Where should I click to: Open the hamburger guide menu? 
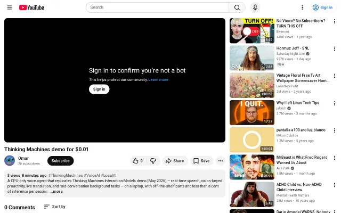click(10, 7)
